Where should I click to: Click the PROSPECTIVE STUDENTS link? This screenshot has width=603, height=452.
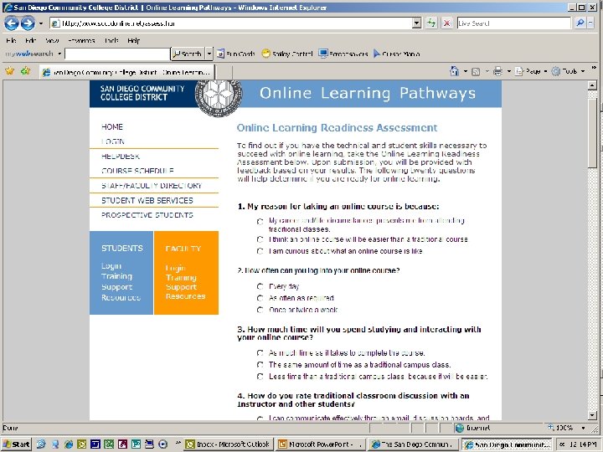[x=147, y=215]
